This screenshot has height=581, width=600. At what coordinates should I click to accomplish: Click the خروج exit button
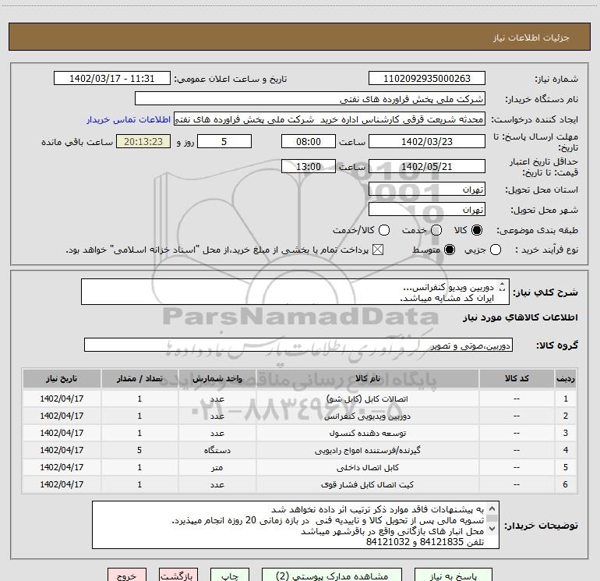pos(127,575)
